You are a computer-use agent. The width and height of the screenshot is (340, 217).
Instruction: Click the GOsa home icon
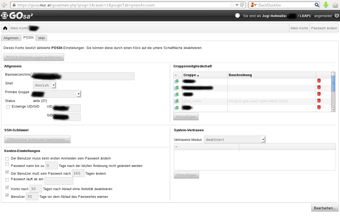(x=5, y=28)
